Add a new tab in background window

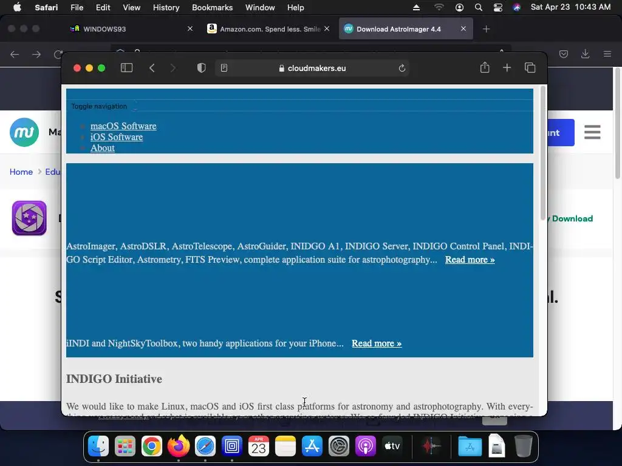click(x=487, y=29)
